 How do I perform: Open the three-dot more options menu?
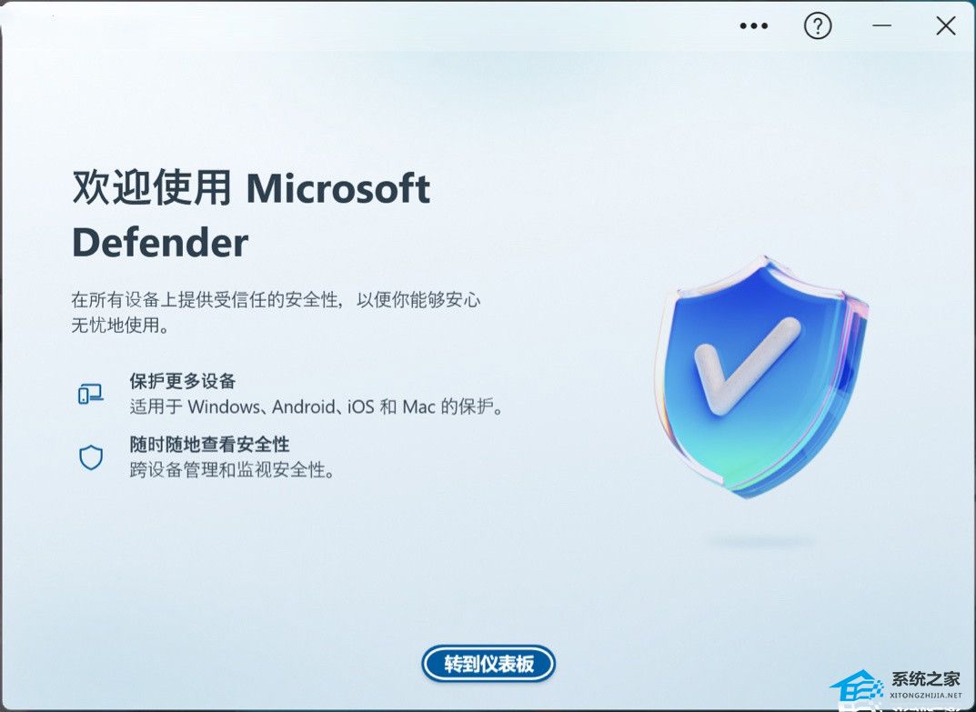point(753,26)
